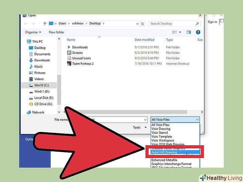Sort by the Size column header

tap(200, 40)
